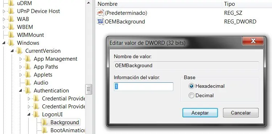Screen dimensions: 272x134
Task: Click the UPnP Device Host folder icon
Action: click(x=11, y=11)
